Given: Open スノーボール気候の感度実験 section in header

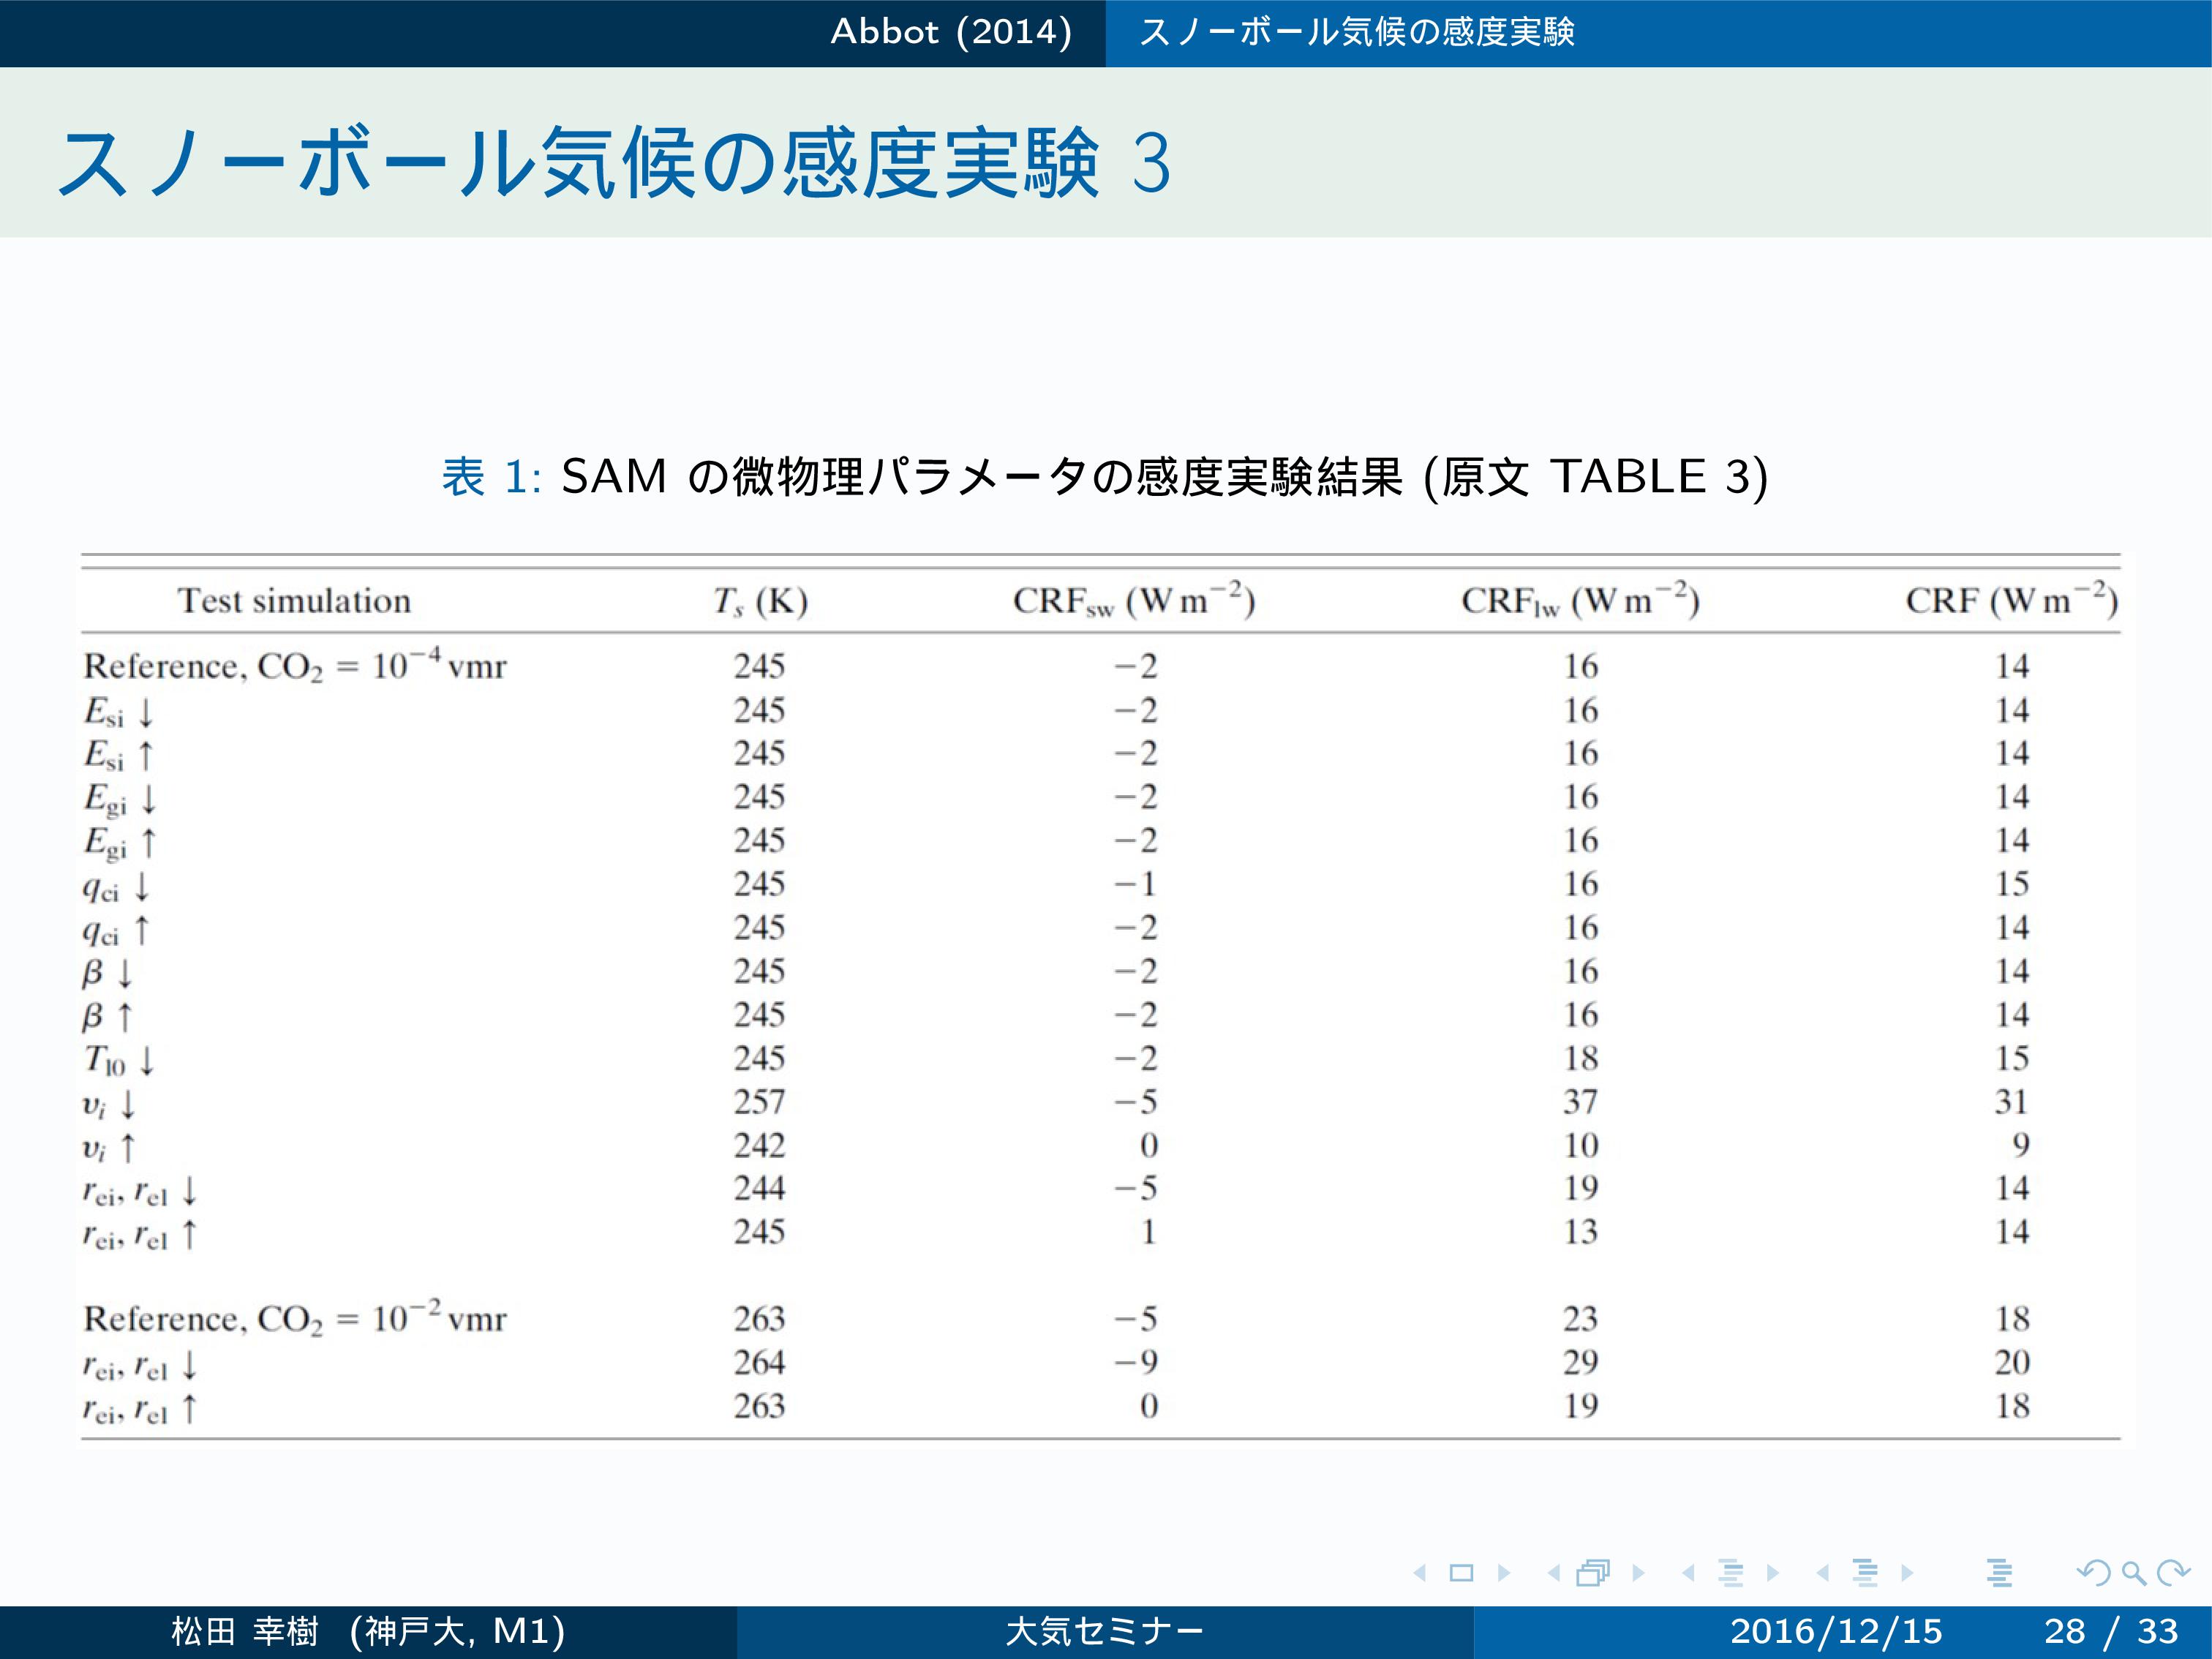Looking at the screenshot, I should tap(1357, 32).
